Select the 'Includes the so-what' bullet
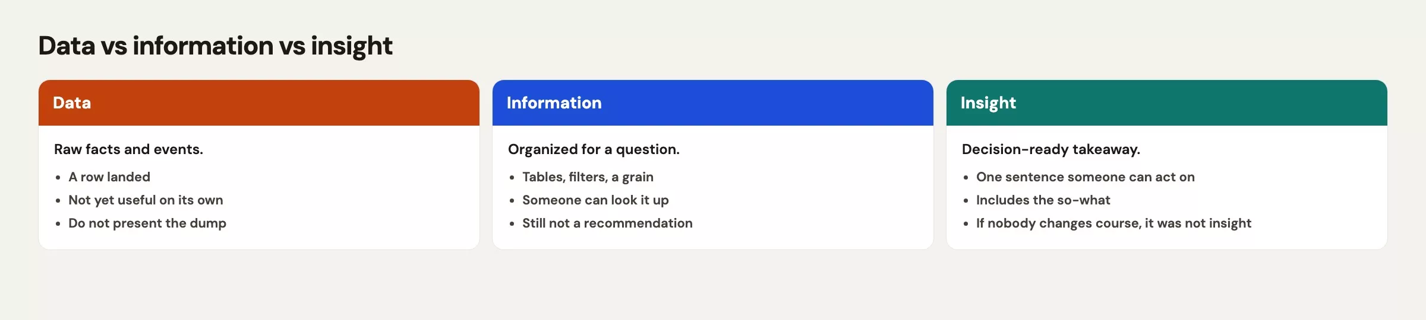1426x320 pixels. [1043, 200]
